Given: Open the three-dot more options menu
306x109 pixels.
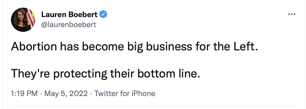Looking at the screenshot, I should click(x=292, y=14).
